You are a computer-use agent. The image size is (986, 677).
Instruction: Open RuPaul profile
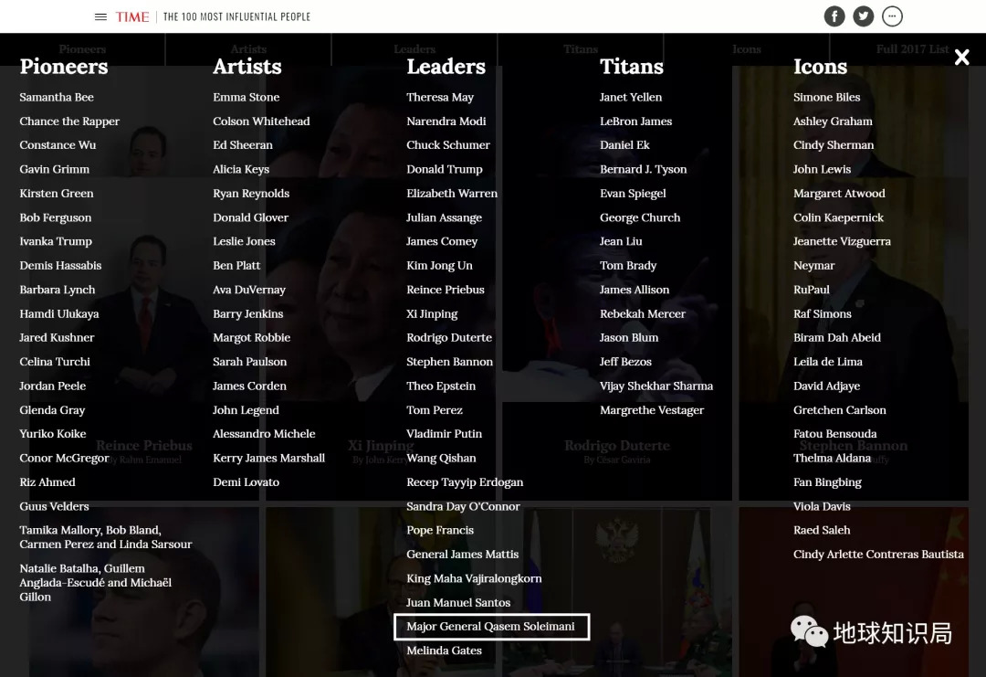(812, 290)
